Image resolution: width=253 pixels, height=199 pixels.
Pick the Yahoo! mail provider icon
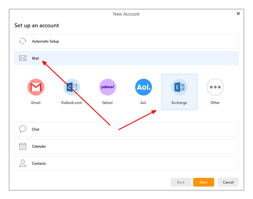(107, 87)
